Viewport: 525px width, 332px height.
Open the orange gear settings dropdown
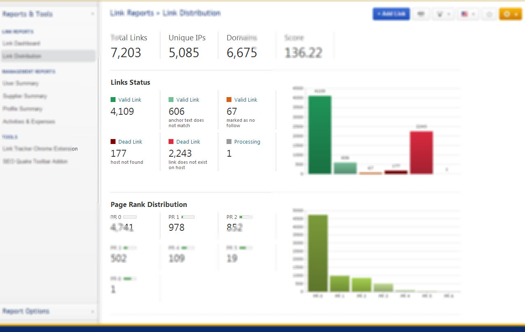(510, 14)
